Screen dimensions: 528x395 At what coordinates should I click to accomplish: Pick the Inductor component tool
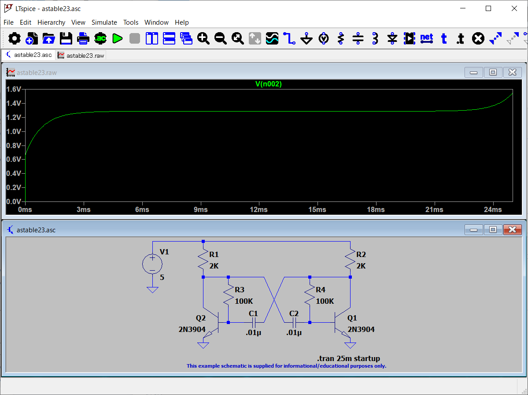click(375, 39)
